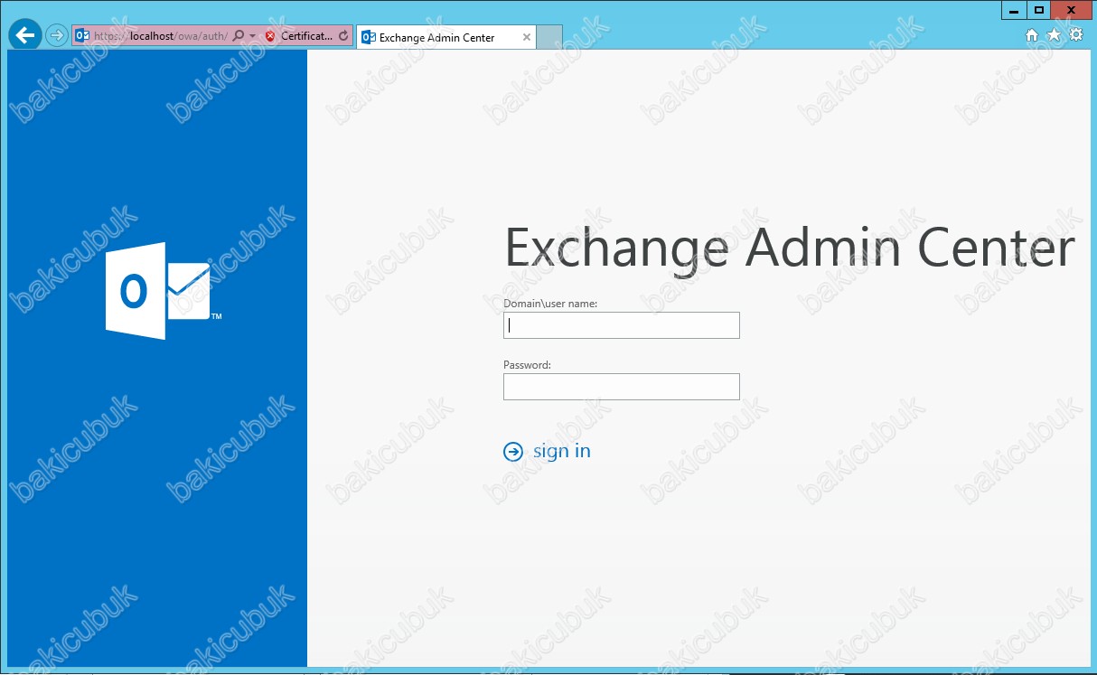Refresh the page with the reload icon
Viewport: 1097px width, 675px height.
coord(343,36)
